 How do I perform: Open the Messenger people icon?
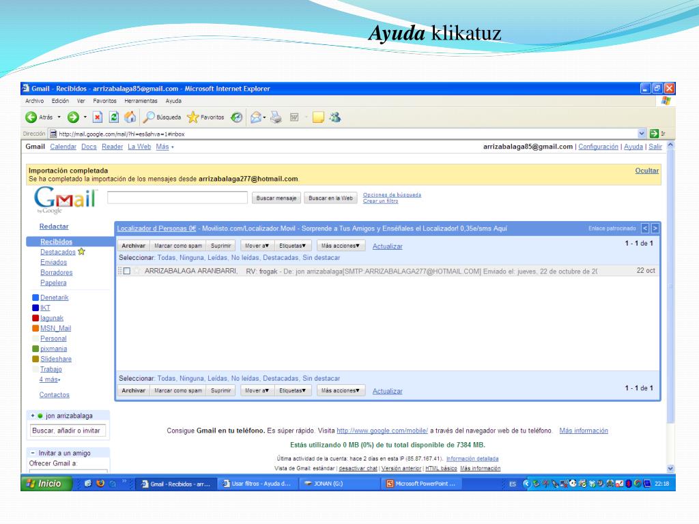[x=335, y=117]
